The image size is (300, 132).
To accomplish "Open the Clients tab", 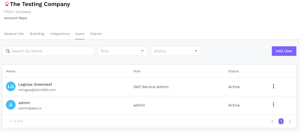I will (x=96, y=34).
